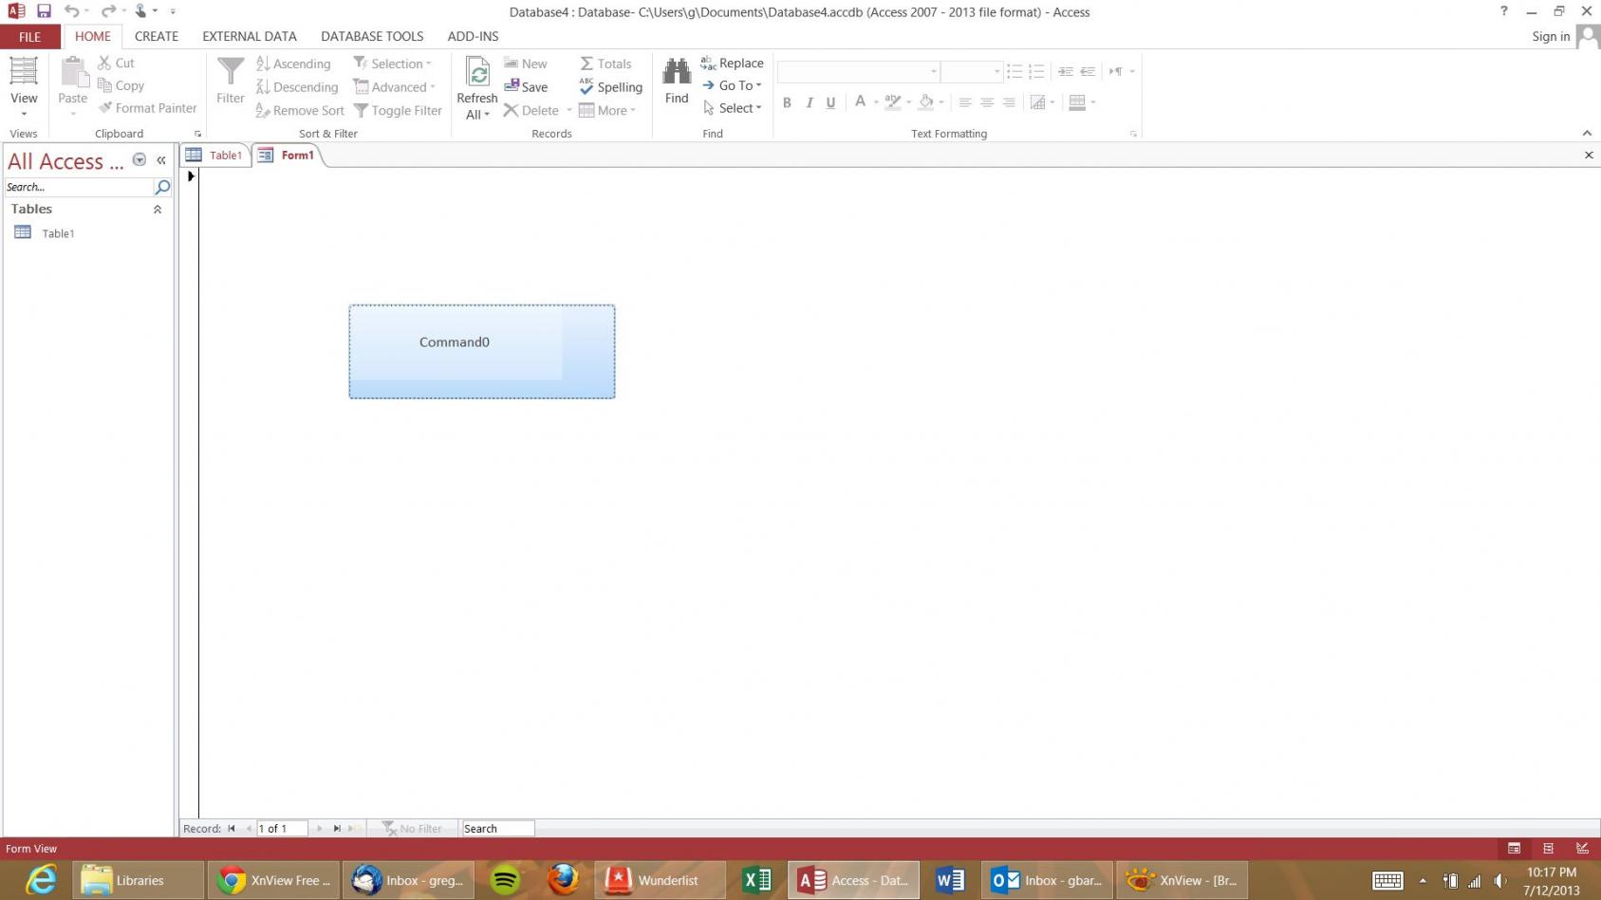Click the Filter funnel icon

230,72
